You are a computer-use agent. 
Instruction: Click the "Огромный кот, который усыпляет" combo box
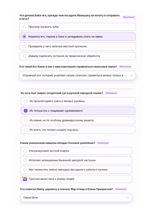(x=77, y=76)
